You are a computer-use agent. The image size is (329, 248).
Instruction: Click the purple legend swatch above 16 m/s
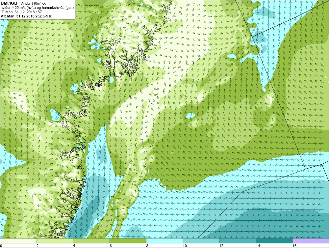(311, 241)
